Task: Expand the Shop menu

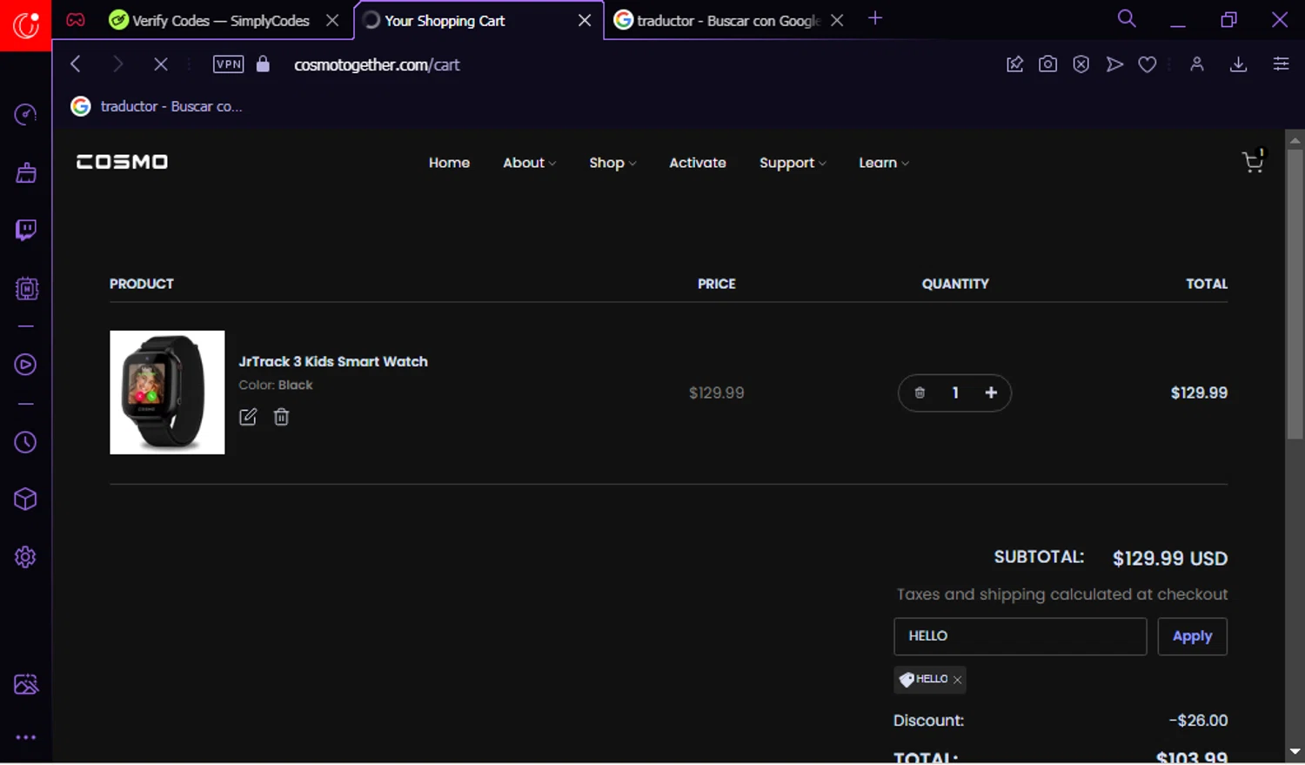Action: pyautogui.click(x=612, y=163)
